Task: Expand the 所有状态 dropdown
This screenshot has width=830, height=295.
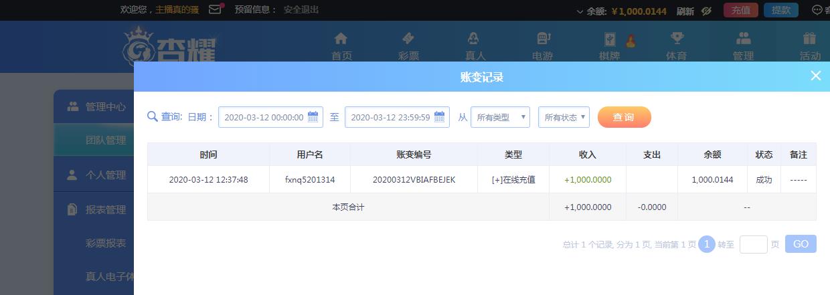Action: [x=564, y=117]
